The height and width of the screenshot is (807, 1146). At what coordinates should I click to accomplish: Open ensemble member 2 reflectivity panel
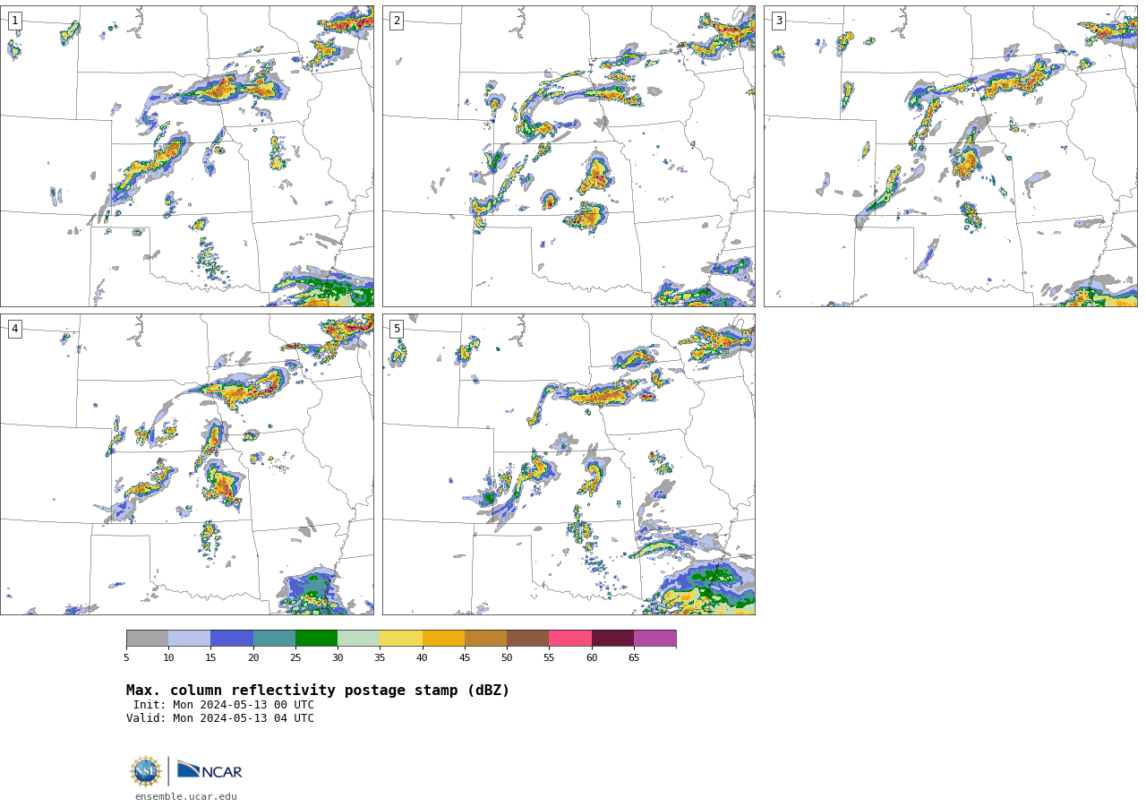569,156
